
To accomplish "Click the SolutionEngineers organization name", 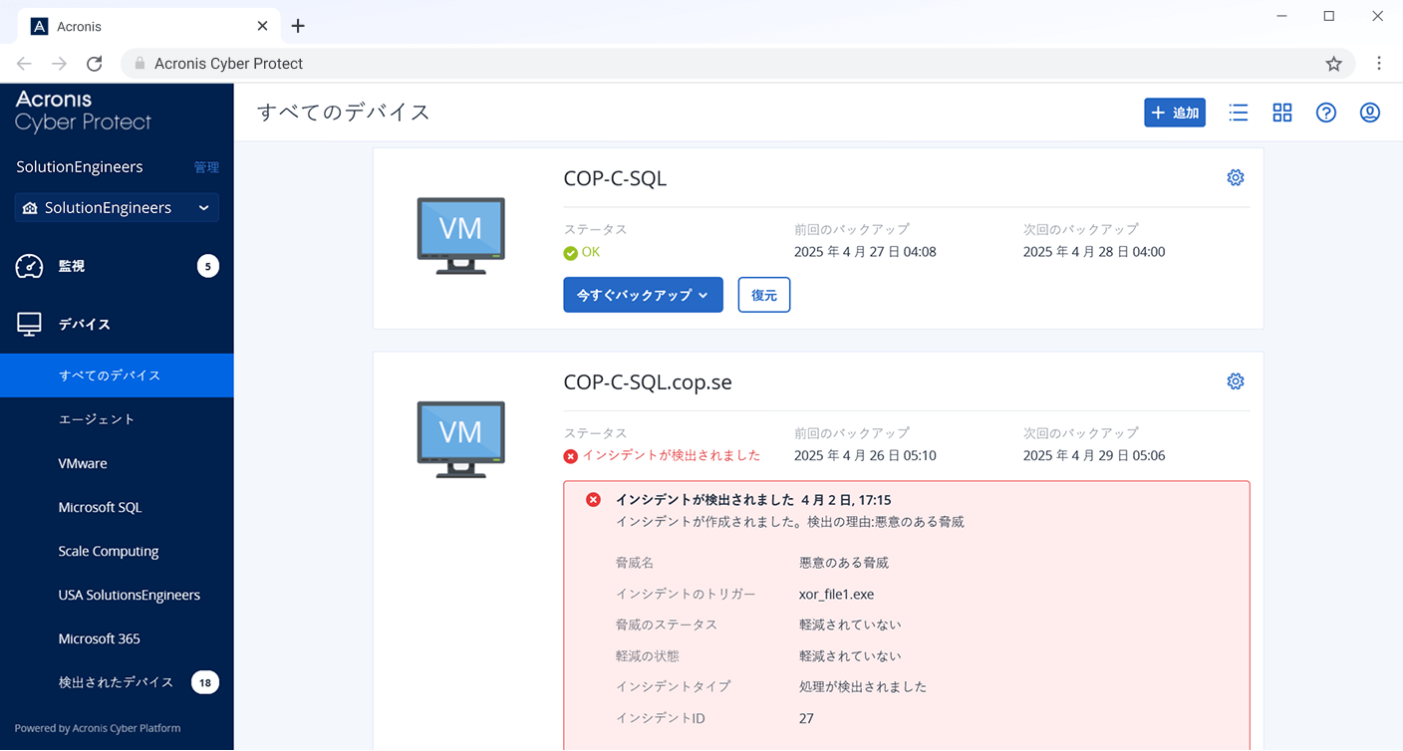I will tap(80, 167).
